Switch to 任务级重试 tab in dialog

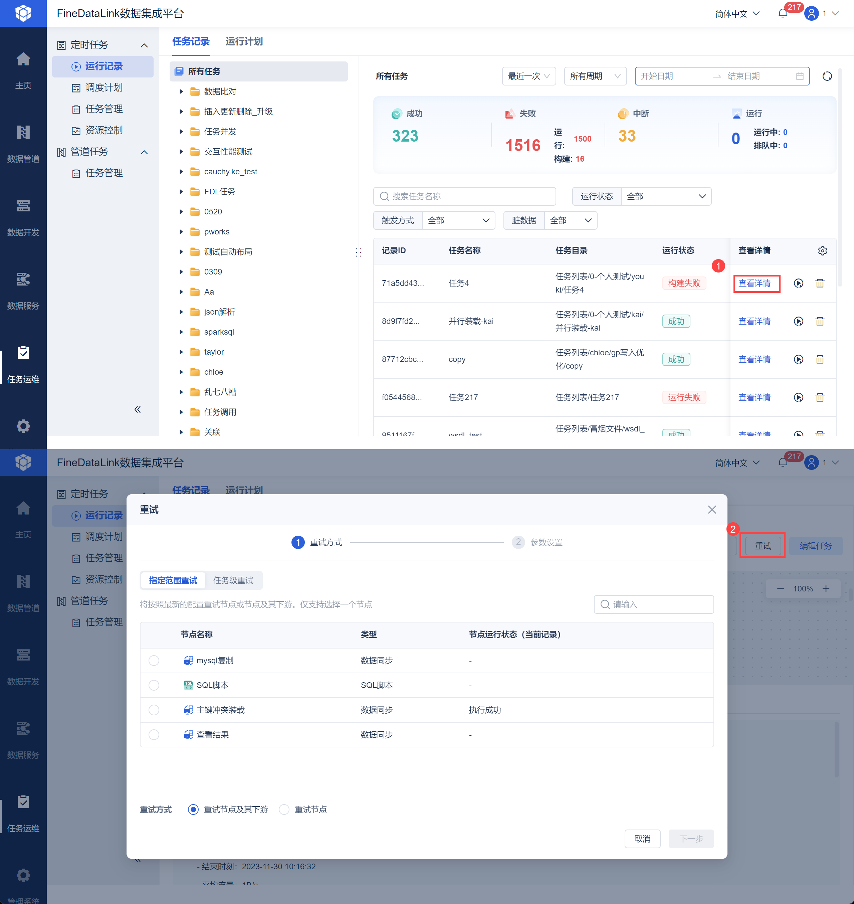233,580
